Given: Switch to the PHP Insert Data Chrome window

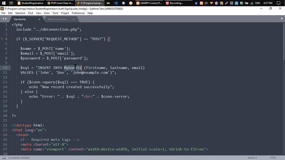Looking at the screenshot, I should point(60,3).
